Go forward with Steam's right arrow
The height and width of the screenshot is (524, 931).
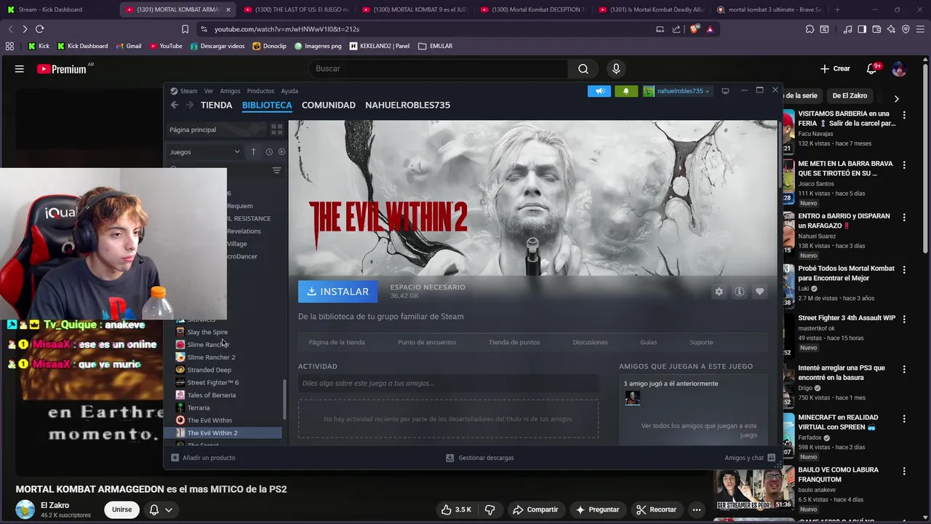pyautogui.click(x=190, y=105)
